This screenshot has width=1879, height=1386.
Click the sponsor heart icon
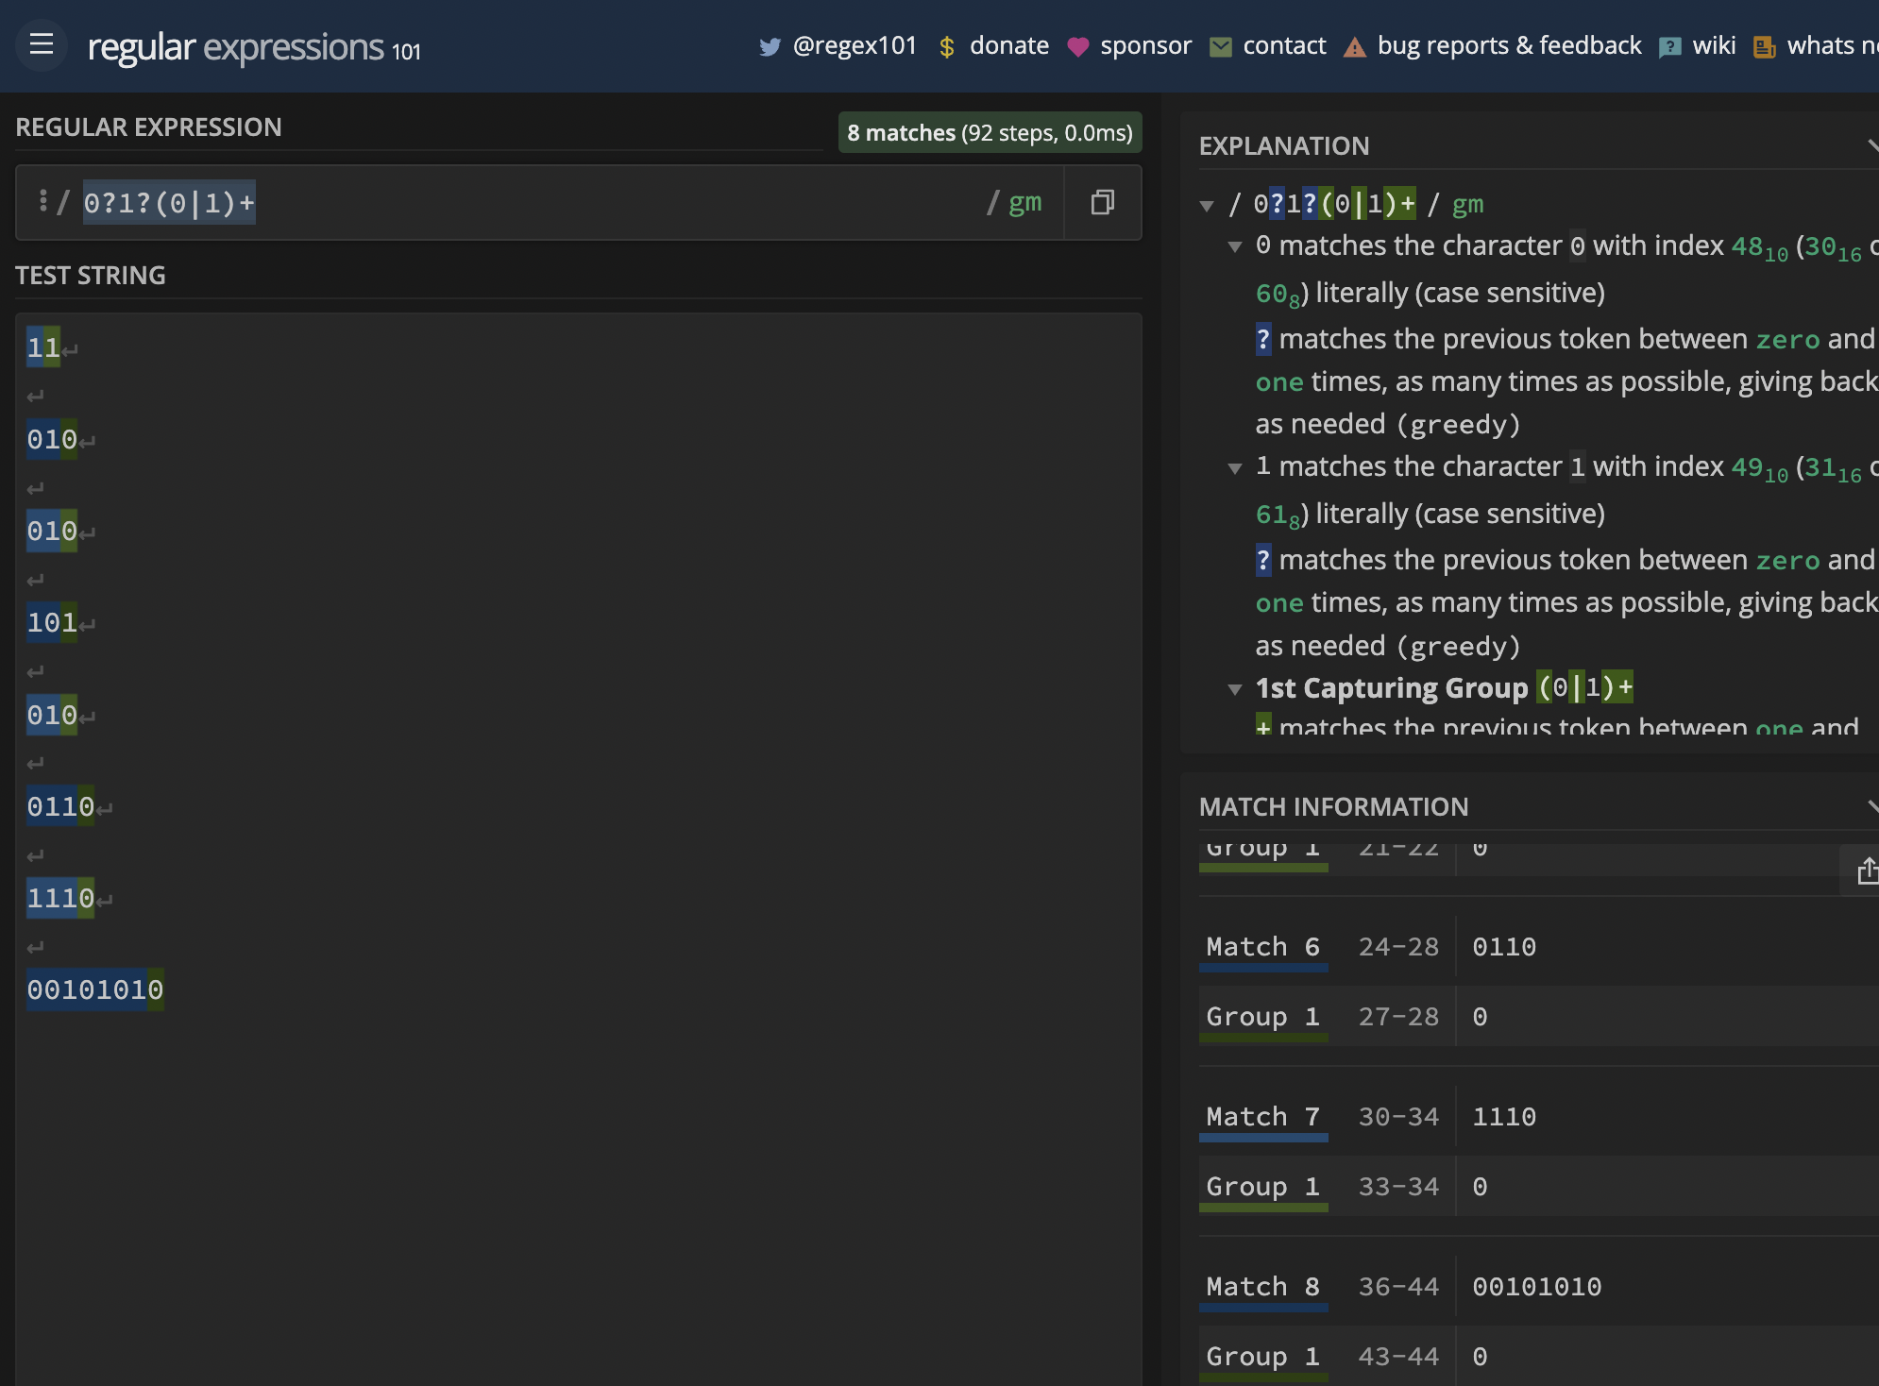[1077, 46]
